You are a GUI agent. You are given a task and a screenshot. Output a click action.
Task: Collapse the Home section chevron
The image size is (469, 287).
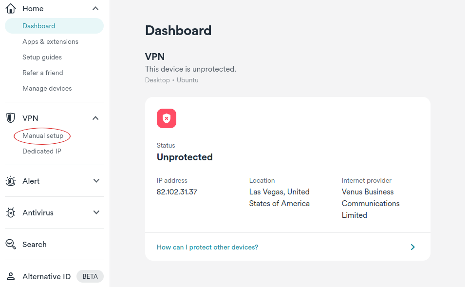point(95,8)
